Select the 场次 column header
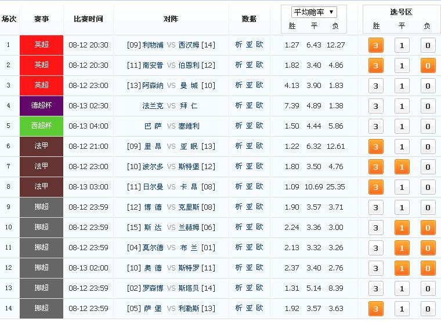This screenshot has height=322, width=441. (9, 19)
